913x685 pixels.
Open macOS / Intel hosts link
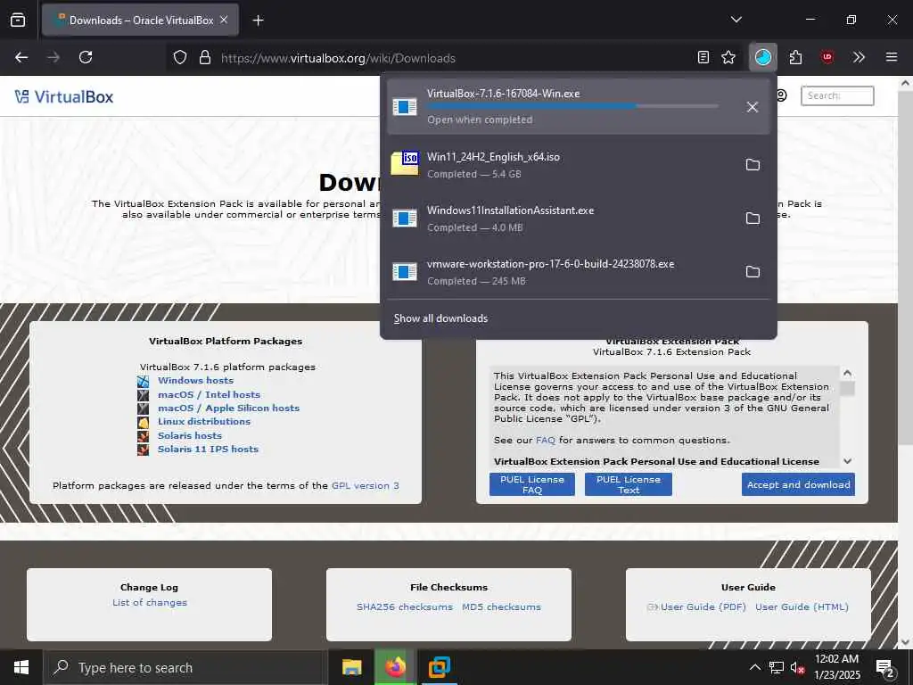coord(209,394)
